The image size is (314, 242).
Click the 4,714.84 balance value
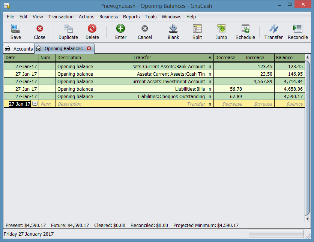pyautogui.click(x=293, y=82)
